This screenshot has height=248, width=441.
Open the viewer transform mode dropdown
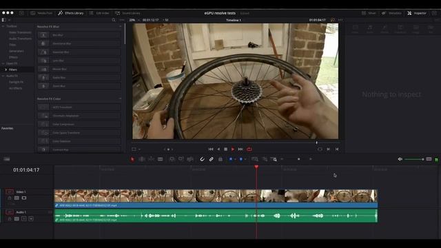(136, 149)
